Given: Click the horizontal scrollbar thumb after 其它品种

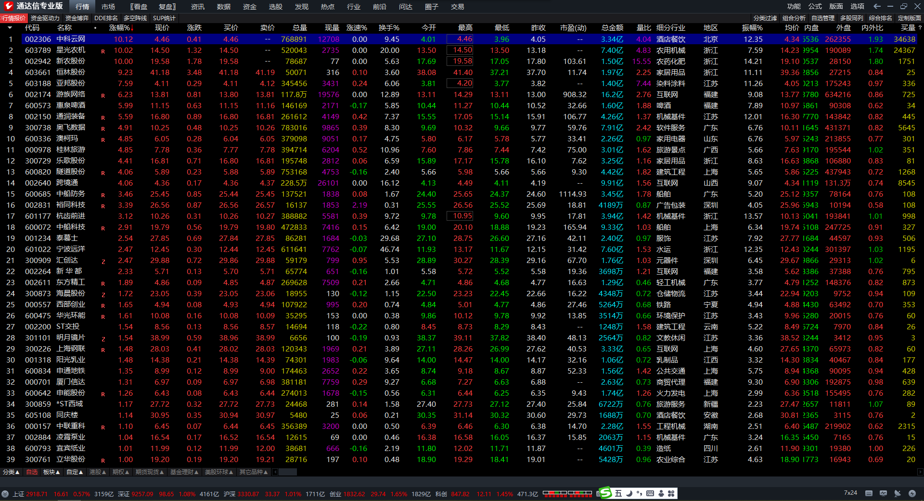Looking at the screenshot, I should pyautogui.click(x=288, y=472).
